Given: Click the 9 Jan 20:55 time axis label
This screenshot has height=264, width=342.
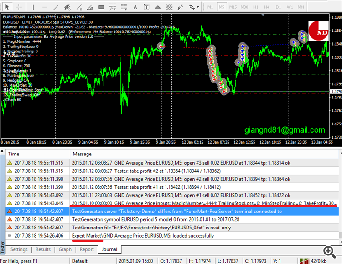Looking at the screenshot, I should click(x=166, y=142).
